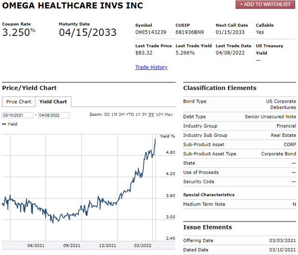Click the Dated Date 03/10/2021
The image size is (298, 255).
point(283,250)
